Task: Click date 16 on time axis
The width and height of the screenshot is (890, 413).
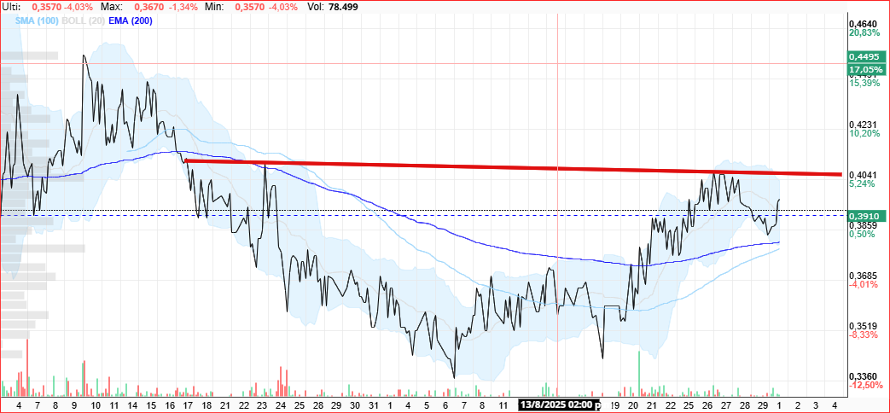Action: tap(170, 405)
